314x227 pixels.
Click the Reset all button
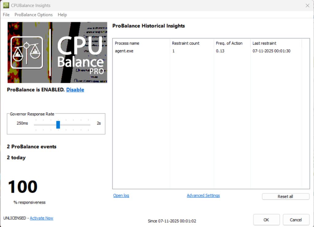point(285,196)
